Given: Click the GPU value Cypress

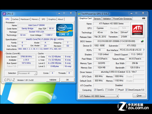Looking at the screenshot, I should click(100, 28).
